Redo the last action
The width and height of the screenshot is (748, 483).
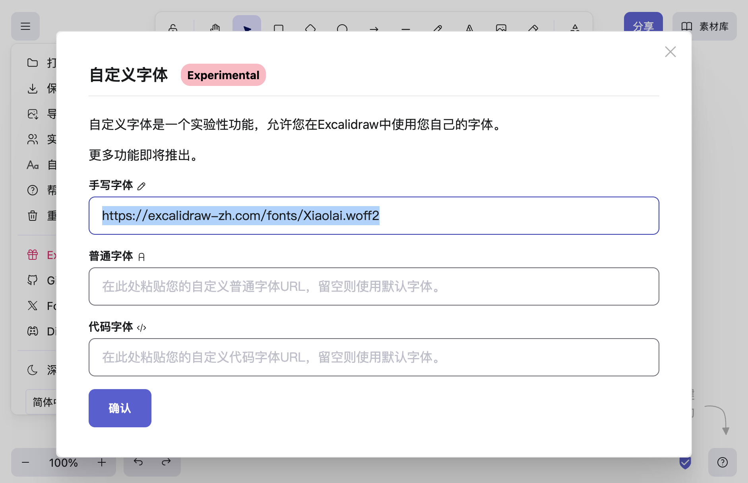tap(166, 462)
